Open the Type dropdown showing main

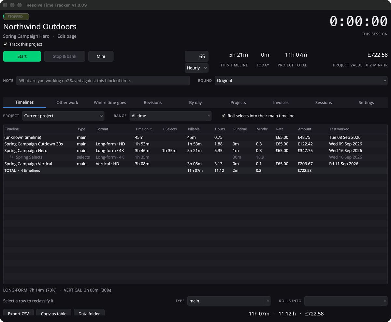coord(229,301)
